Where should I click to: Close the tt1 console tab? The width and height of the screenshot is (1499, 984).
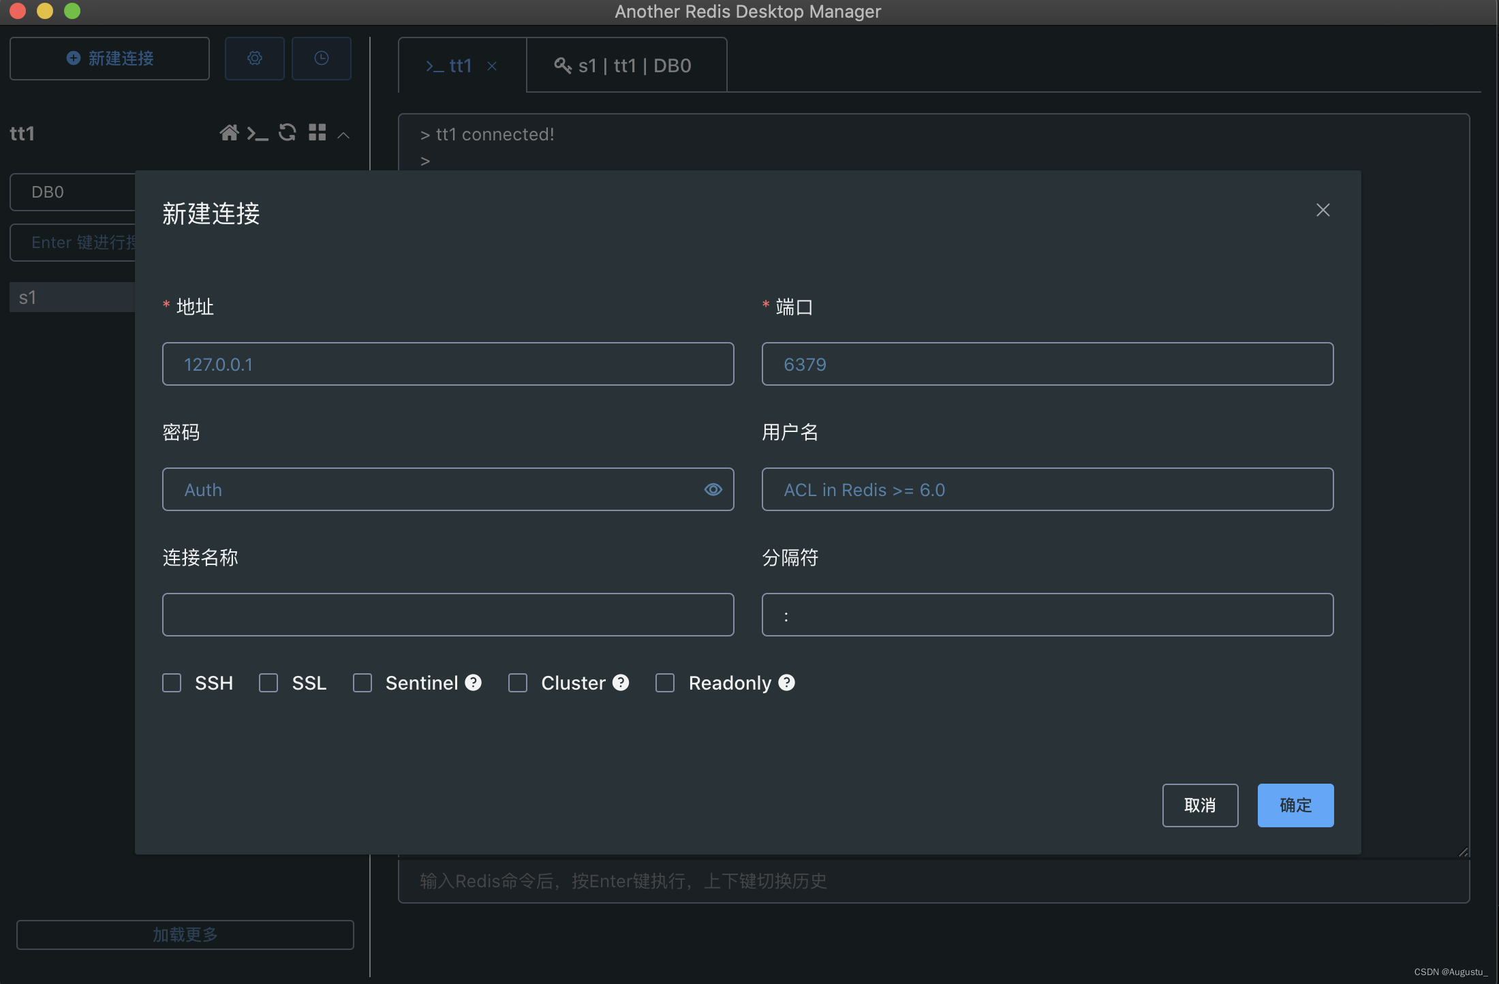pos(492,66)
